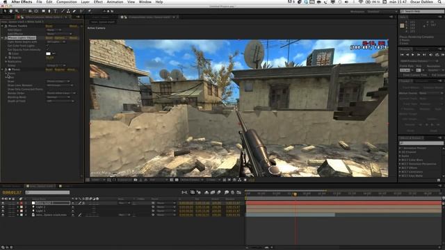Open Light Name begins with dropdown
The width and height of the screenshot is (445, 250).
tap(56, 42)
